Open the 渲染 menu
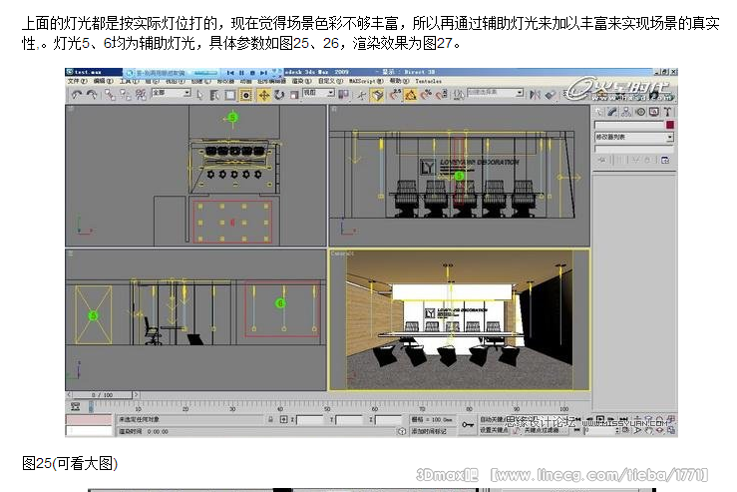 click(302, 82)
